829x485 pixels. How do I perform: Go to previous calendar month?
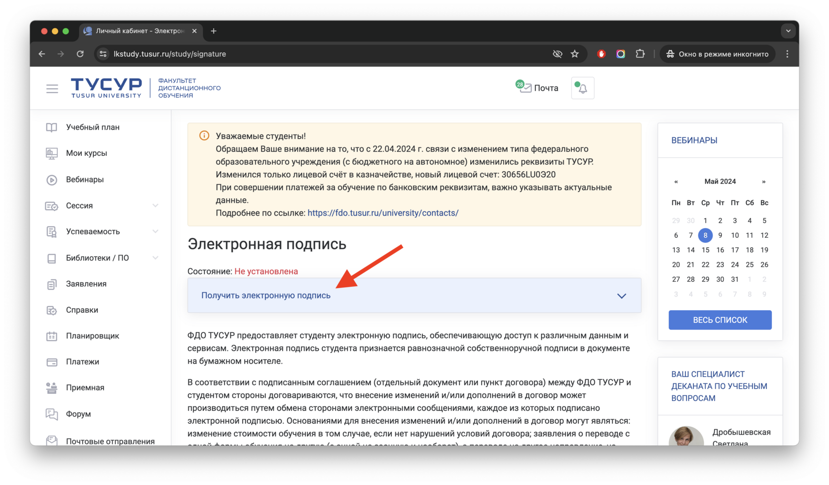[676, 182]
